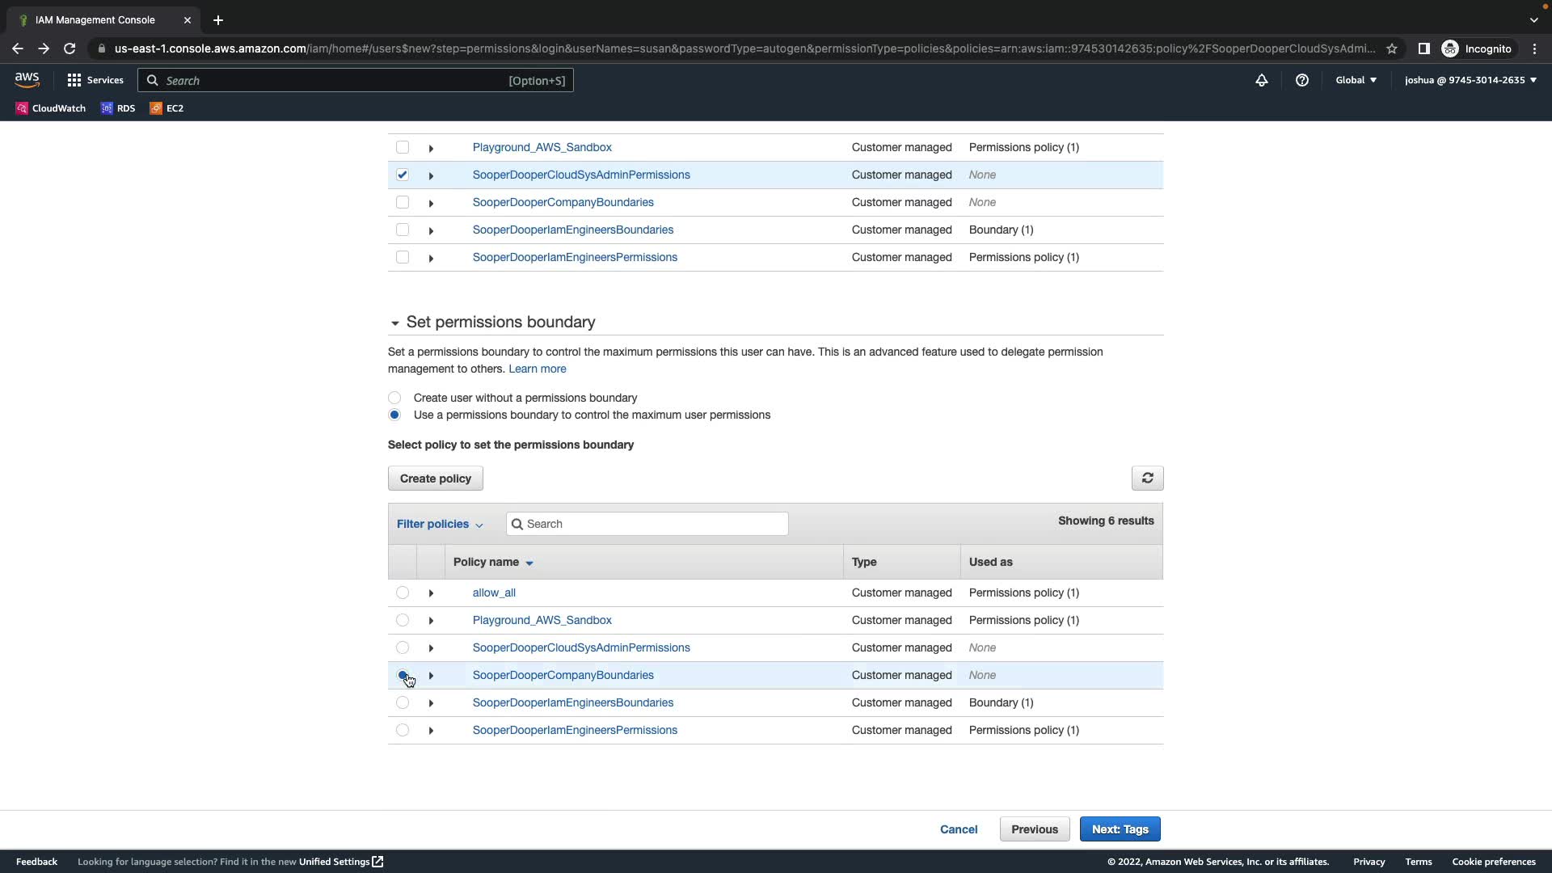Open the CloudWatch bookmark shortcut
The width and height of the screenshot is (1552, 873).
pyautogui.click(x=51, y=108)
